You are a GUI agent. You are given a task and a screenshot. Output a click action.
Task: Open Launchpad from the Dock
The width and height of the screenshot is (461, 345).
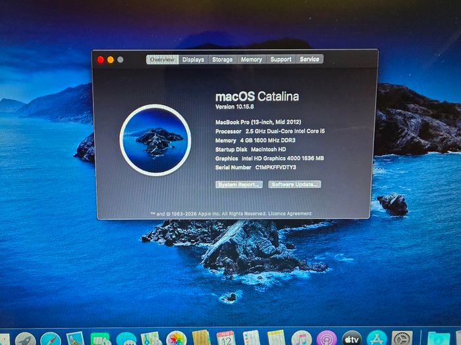(25, 340)
